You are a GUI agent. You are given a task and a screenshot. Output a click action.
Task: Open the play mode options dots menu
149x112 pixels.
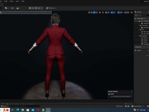(42, 8)
